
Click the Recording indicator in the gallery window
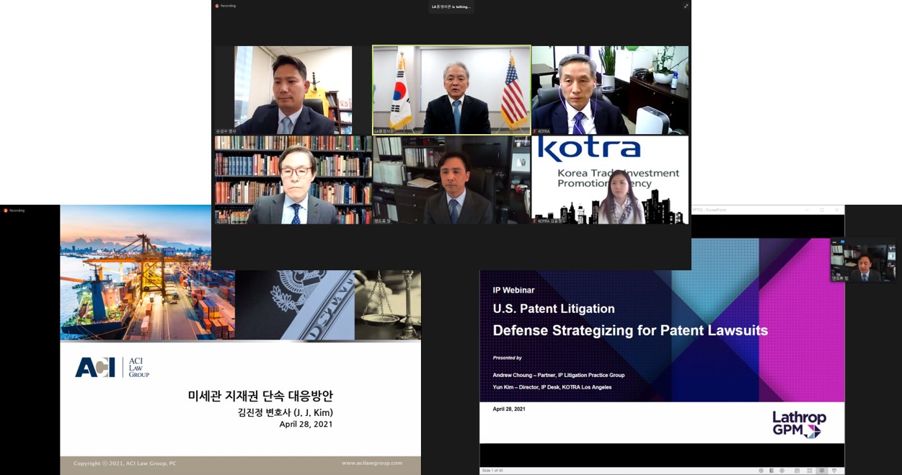[x=226, y=6]
